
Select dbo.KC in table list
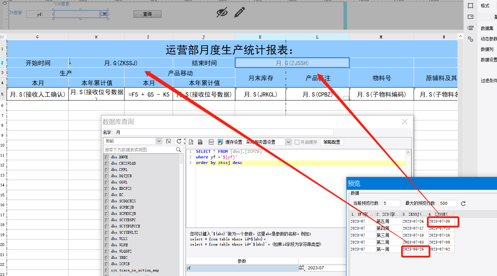(x=117, y=195)
